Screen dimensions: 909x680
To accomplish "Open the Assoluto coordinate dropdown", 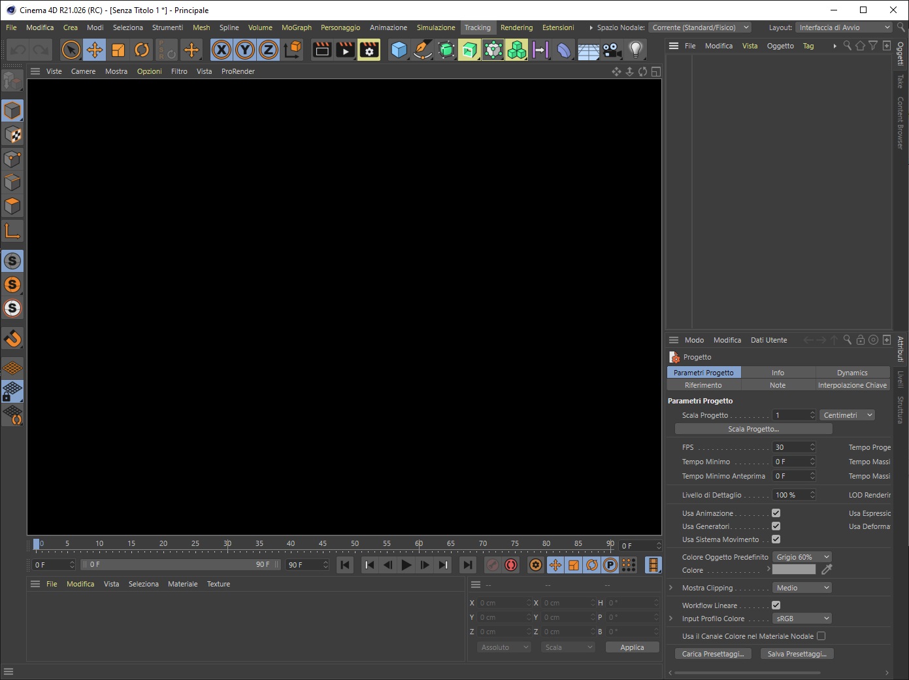I will click(x=504, y=647).
